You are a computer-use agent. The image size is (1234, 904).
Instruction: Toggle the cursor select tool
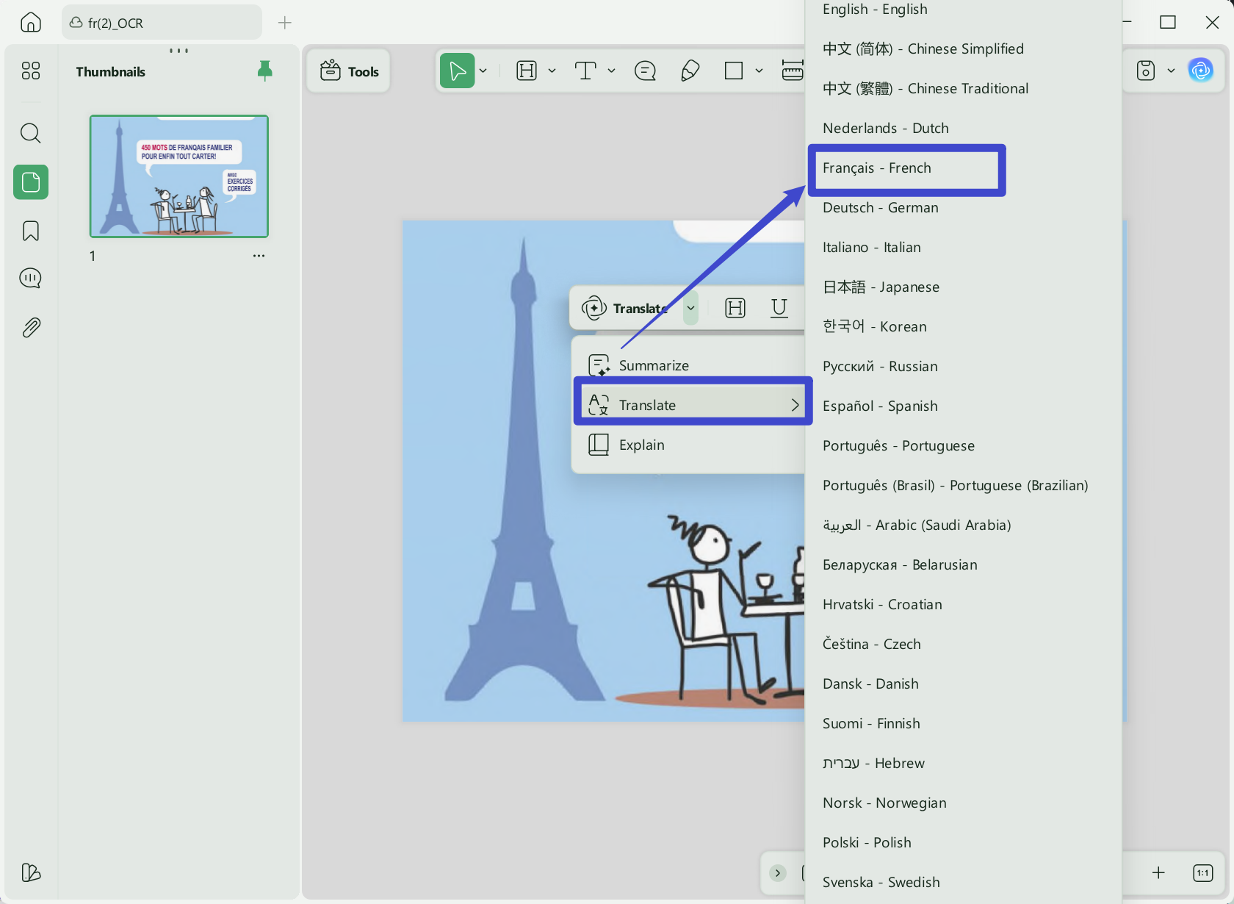[457, 71]
